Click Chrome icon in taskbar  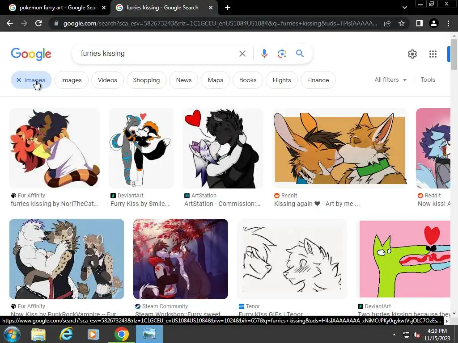click(122, 334)
